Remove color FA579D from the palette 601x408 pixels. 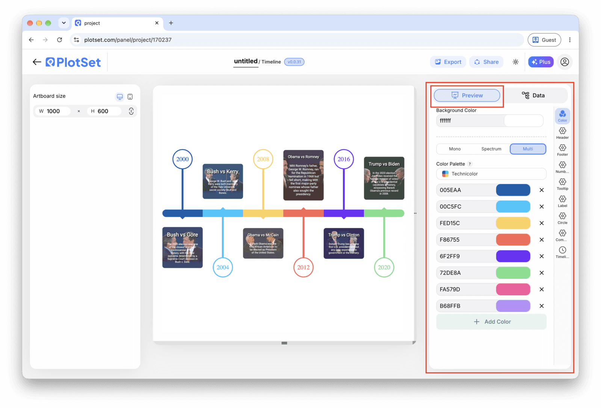[542, 289]
